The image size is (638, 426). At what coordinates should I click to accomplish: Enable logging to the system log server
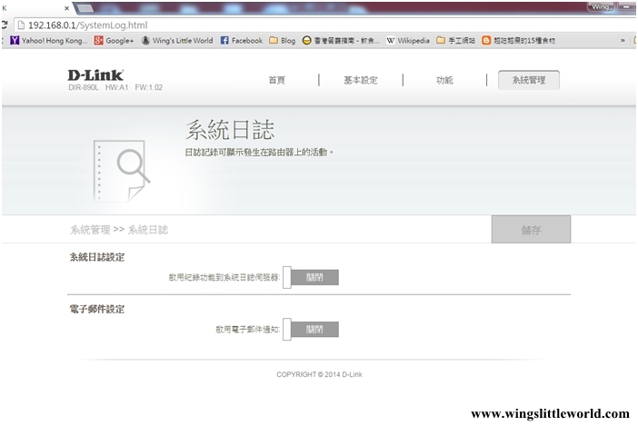(310, 277)
